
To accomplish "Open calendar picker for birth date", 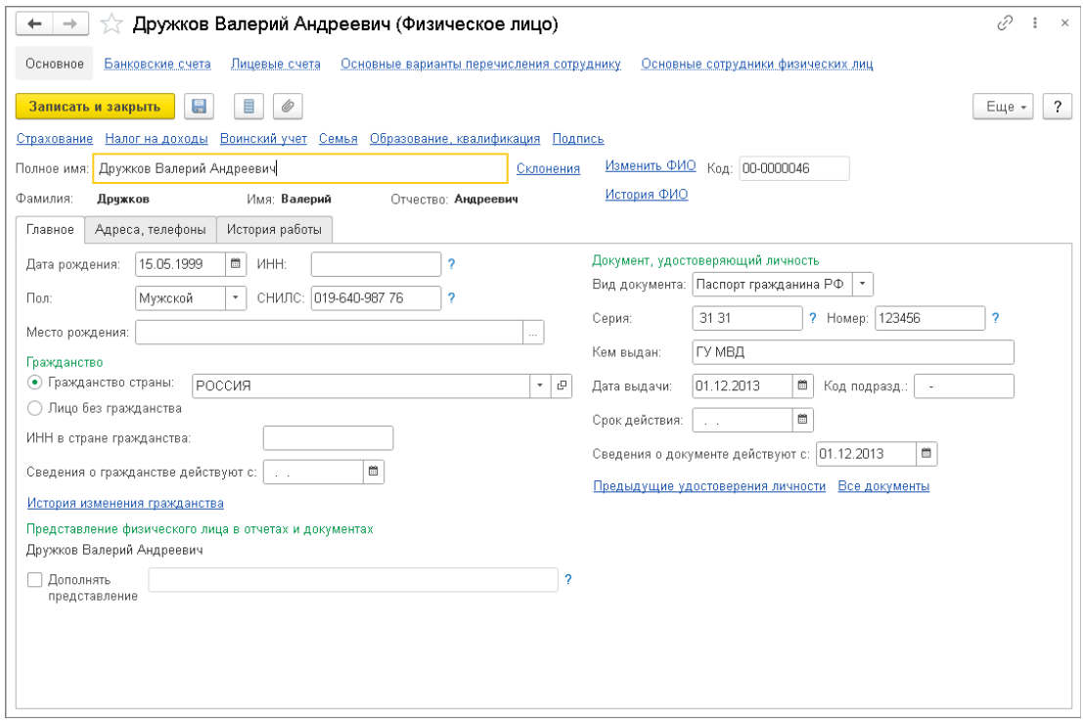I will tap(235, 263).
